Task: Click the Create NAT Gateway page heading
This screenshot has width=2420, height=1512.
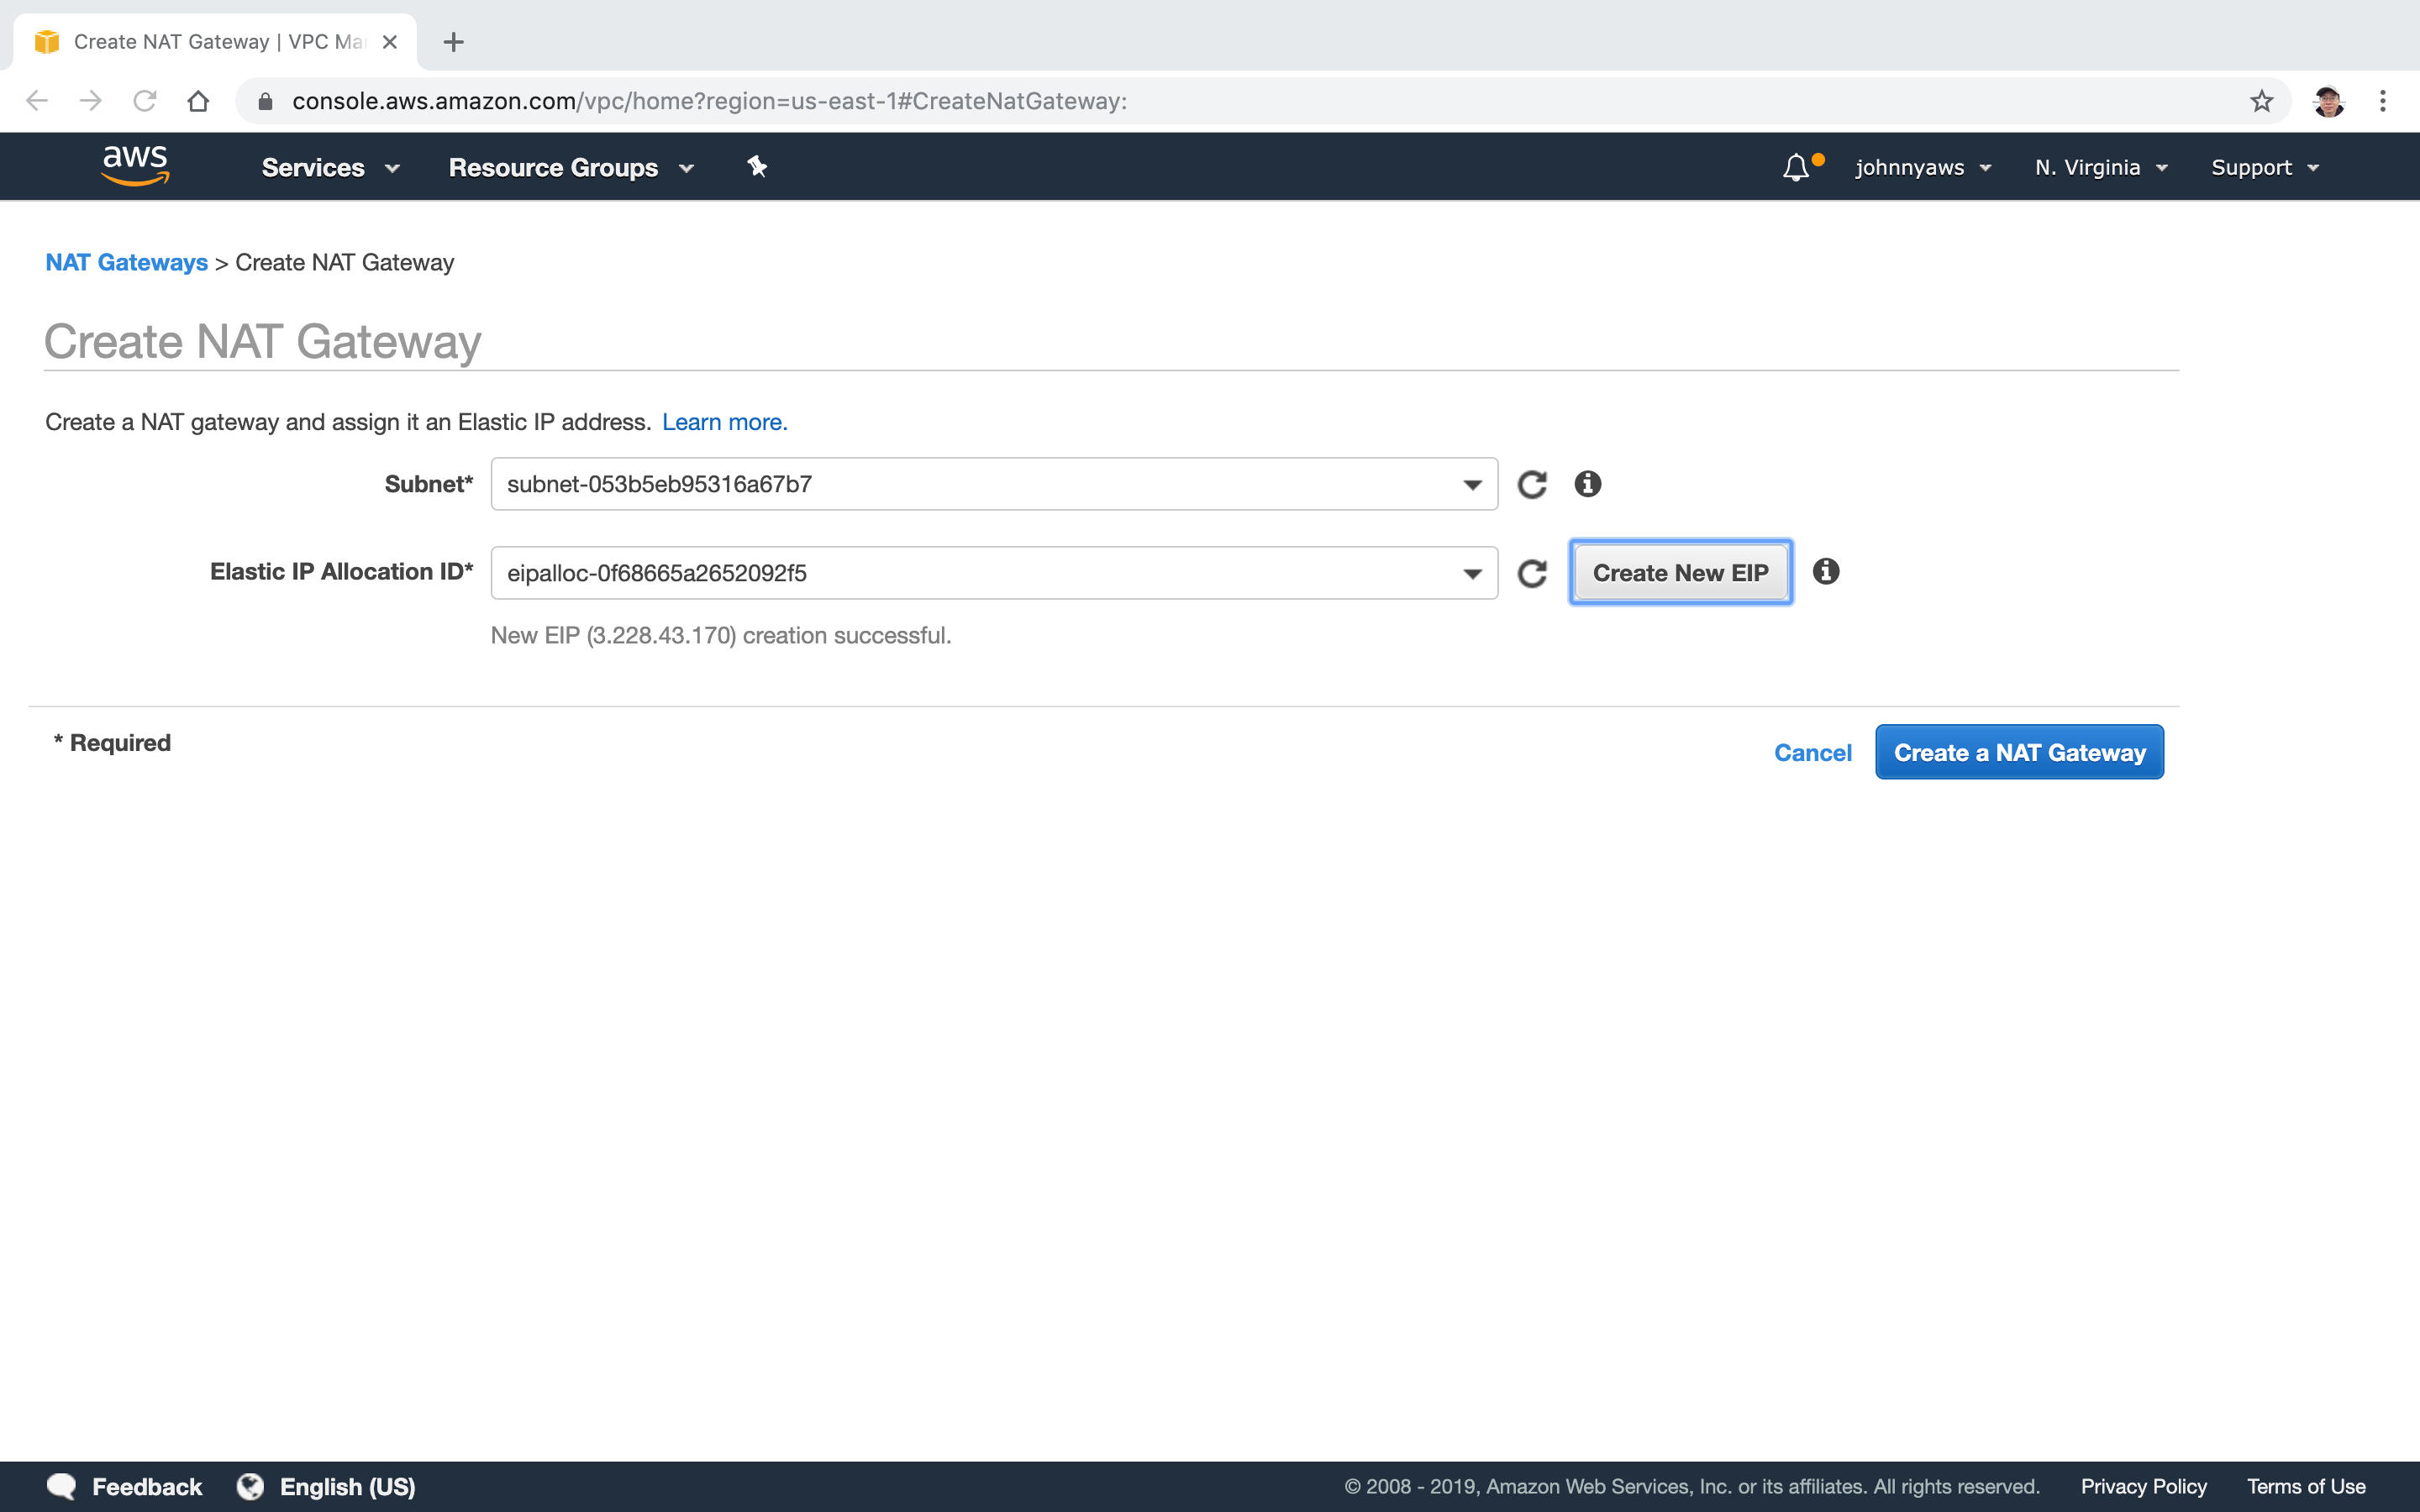Action: (x=262, y=341)
